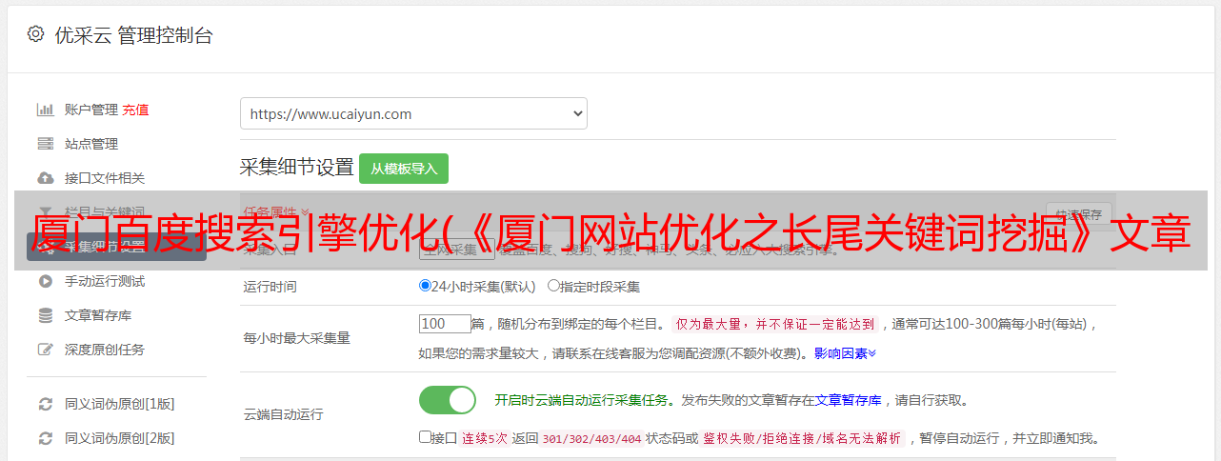This screenshot has height=461, width=1221.
Task: Click the refresh icon for 同义词伪原创[2版]
Action: (x=45, y=438)
